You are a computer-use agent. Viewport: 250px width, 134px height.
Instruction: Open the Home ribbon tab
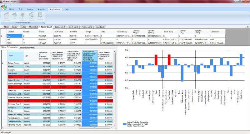(12, 9)
